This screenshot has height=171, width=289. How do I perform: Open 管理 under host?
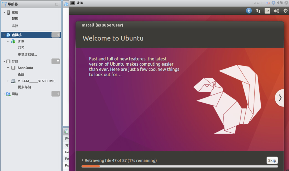(x=15, y=19)
